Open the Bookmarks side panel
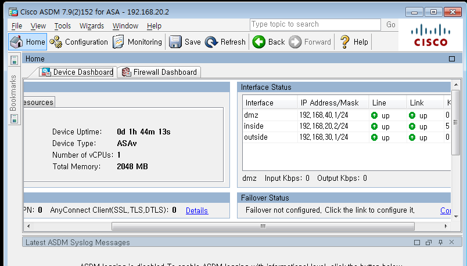The width and height of the screenshot is (467, 266). [13, 93]
